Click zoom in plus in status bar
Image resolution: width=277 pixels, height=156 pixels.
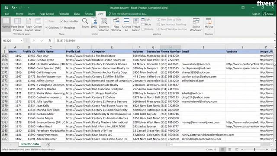[x=267, y=149]
